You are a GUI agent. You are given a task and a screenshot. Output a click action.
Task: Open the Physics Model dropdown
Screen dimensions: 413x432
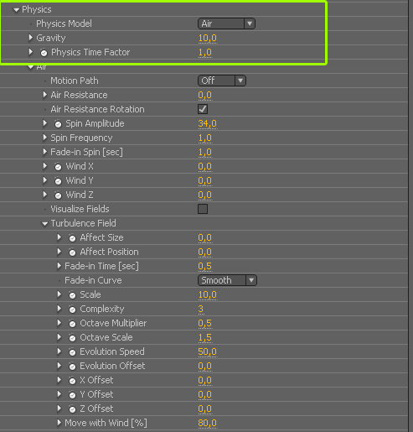226,23
